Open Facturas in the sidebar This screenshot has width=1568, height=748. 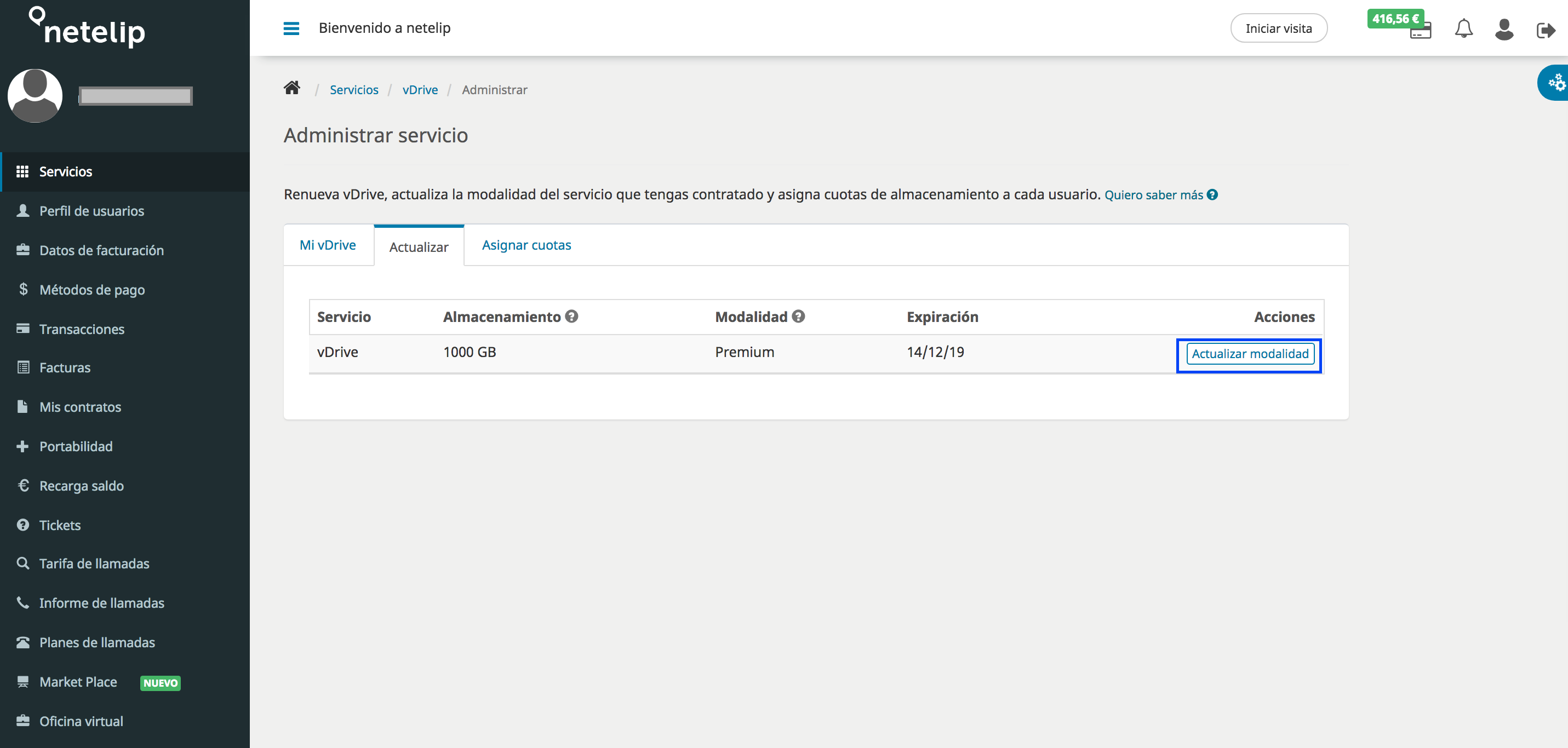[65, 367]
